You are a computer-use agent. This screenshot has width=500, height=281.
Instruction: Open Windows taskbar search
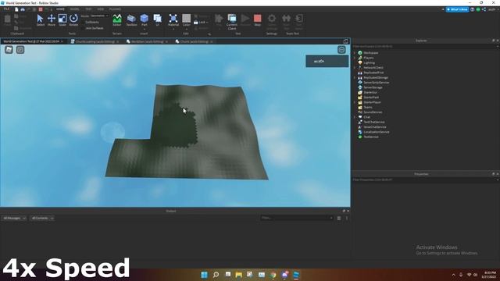click(x=216, y=275)
